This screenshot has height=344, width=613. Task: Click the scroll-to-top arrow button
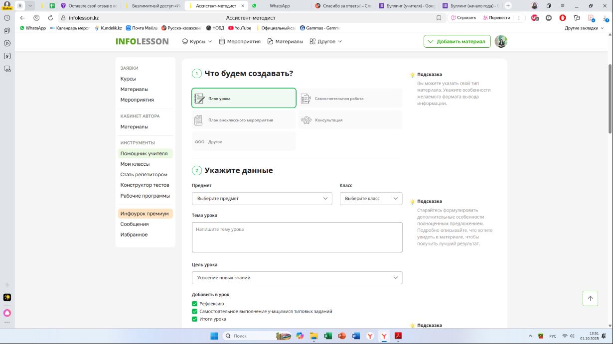[590, 298]
